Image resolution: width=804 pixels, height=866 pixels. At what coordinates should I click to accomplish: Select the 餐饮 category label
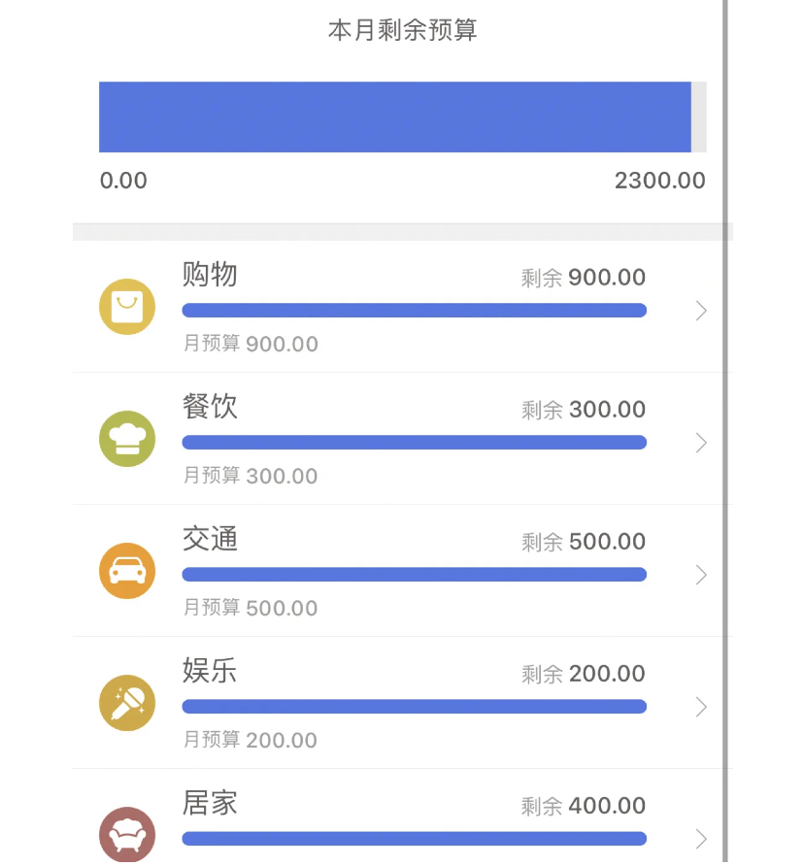(210, 407)
